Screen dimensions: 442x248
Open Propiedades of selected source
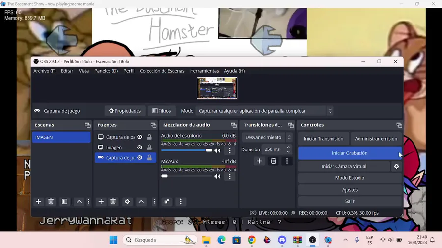125,111
